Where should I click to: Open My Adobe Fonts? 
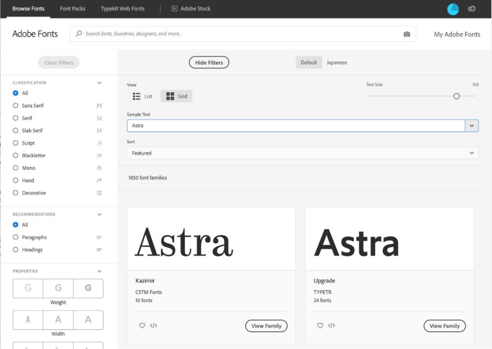457,34
